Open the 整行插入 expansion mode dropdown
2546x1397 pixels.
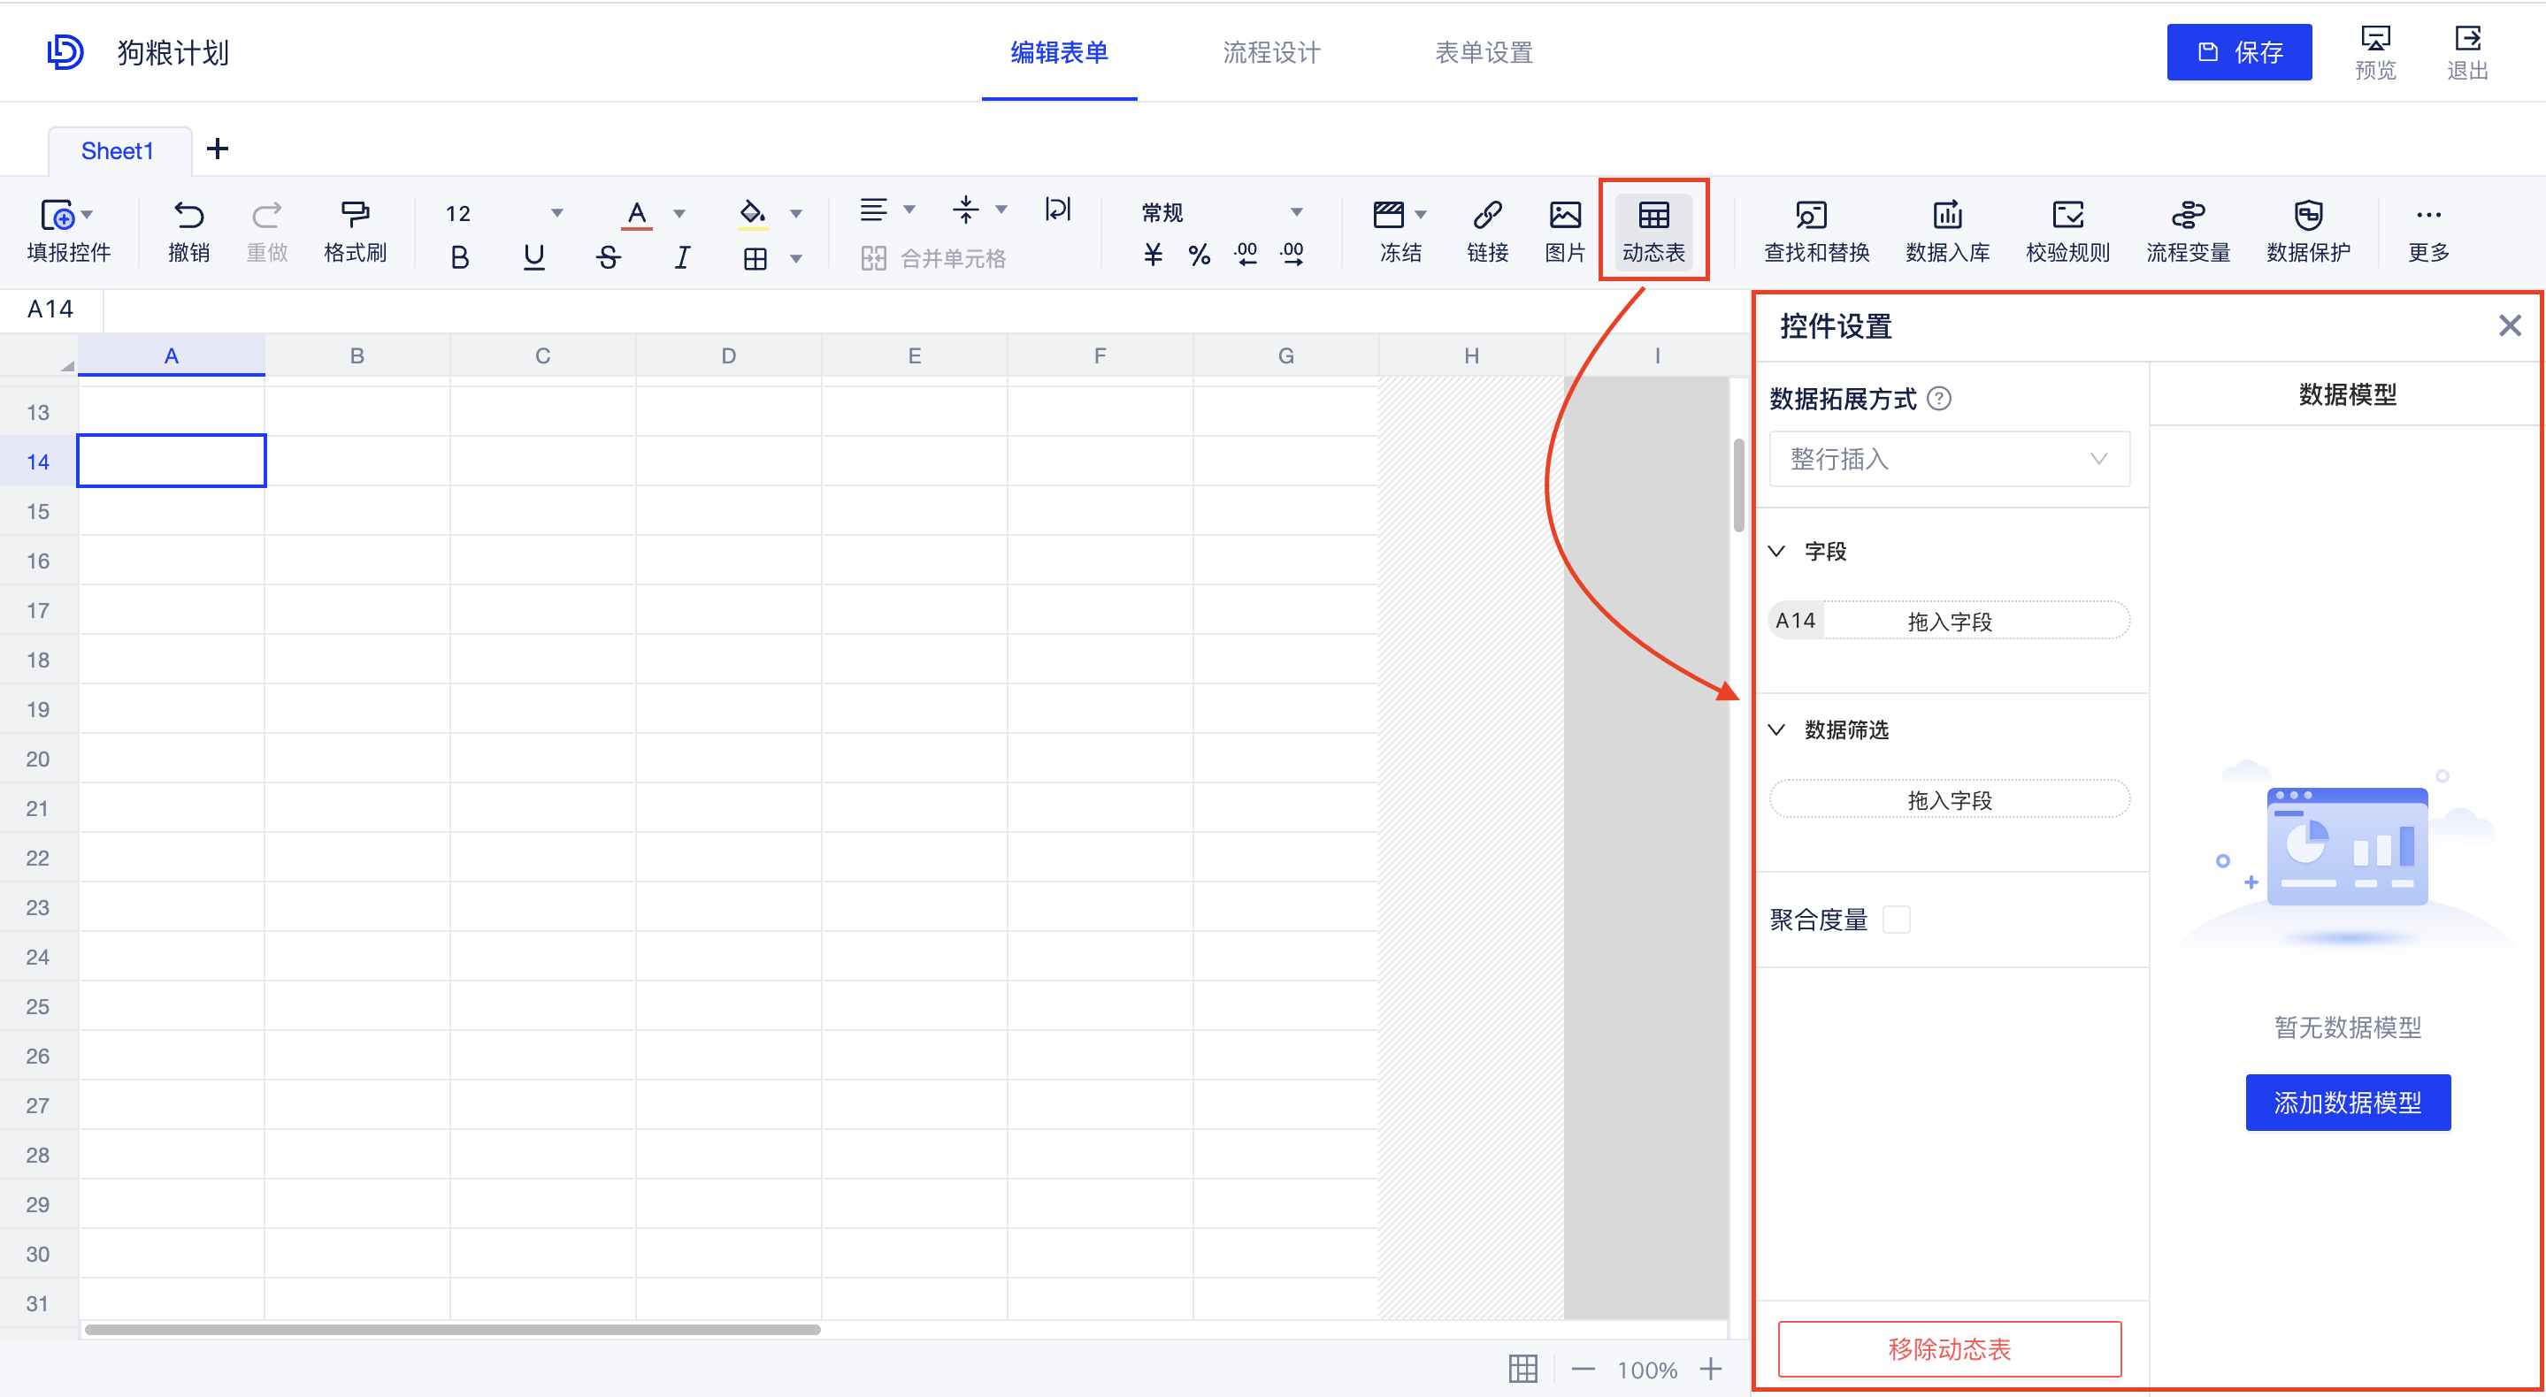(1948, 458)
